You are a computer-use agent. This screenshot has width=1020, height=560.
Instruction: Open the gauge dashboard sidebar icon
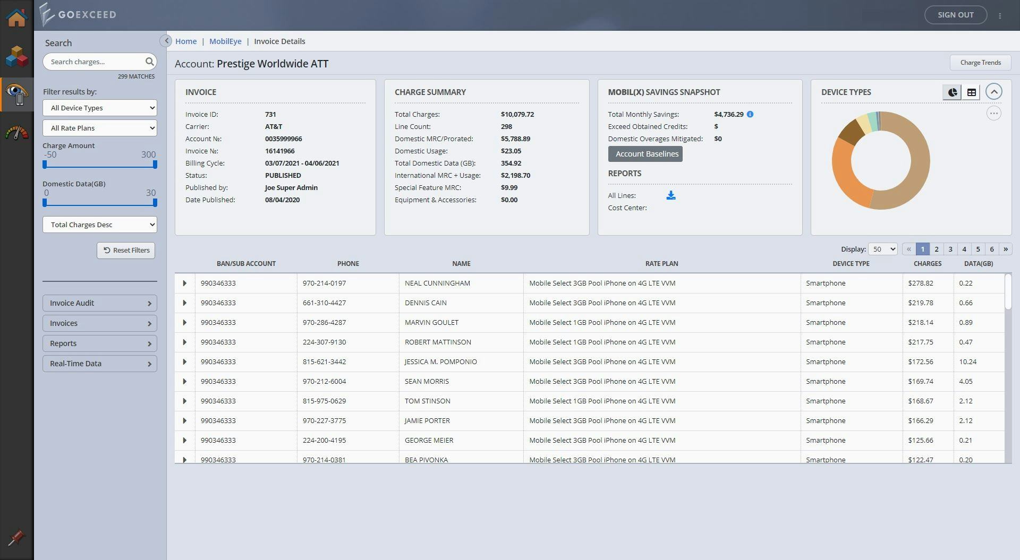pos(16,133)
